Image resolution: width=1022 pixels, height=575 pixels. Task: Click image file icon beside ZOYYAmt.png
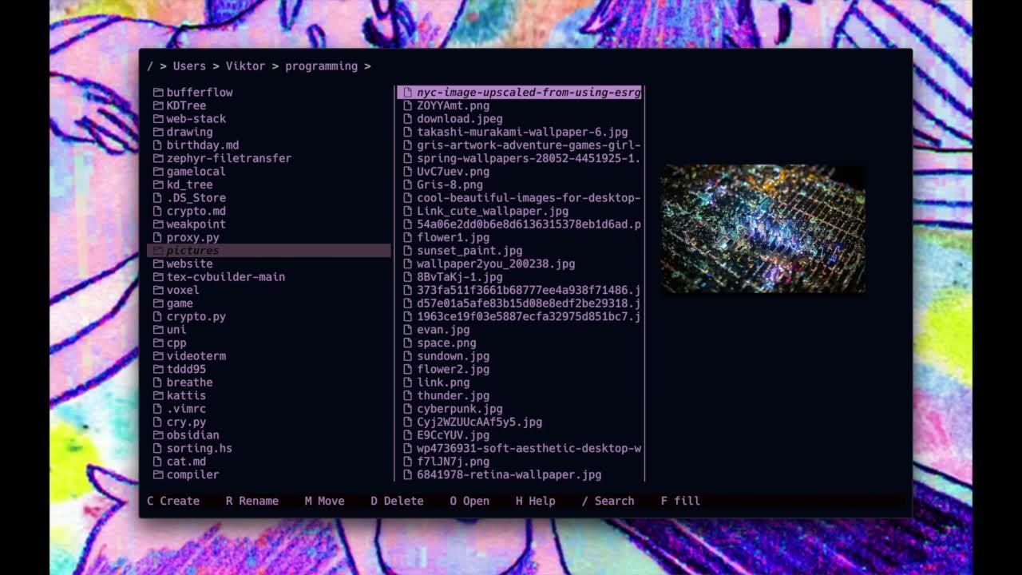pyautogui.click(x=408, y=105)
